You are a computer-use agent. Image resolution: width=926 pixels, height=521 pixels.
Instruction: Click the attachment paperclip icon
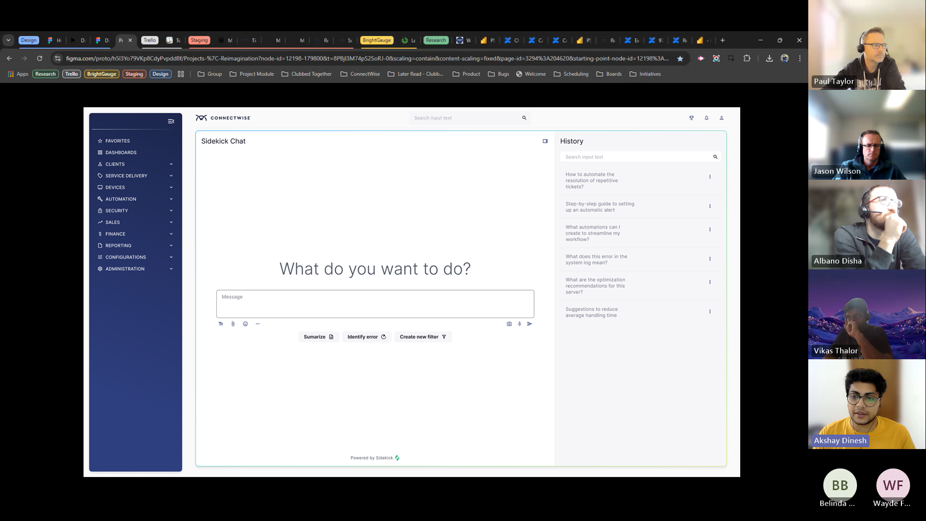(233, 324)
